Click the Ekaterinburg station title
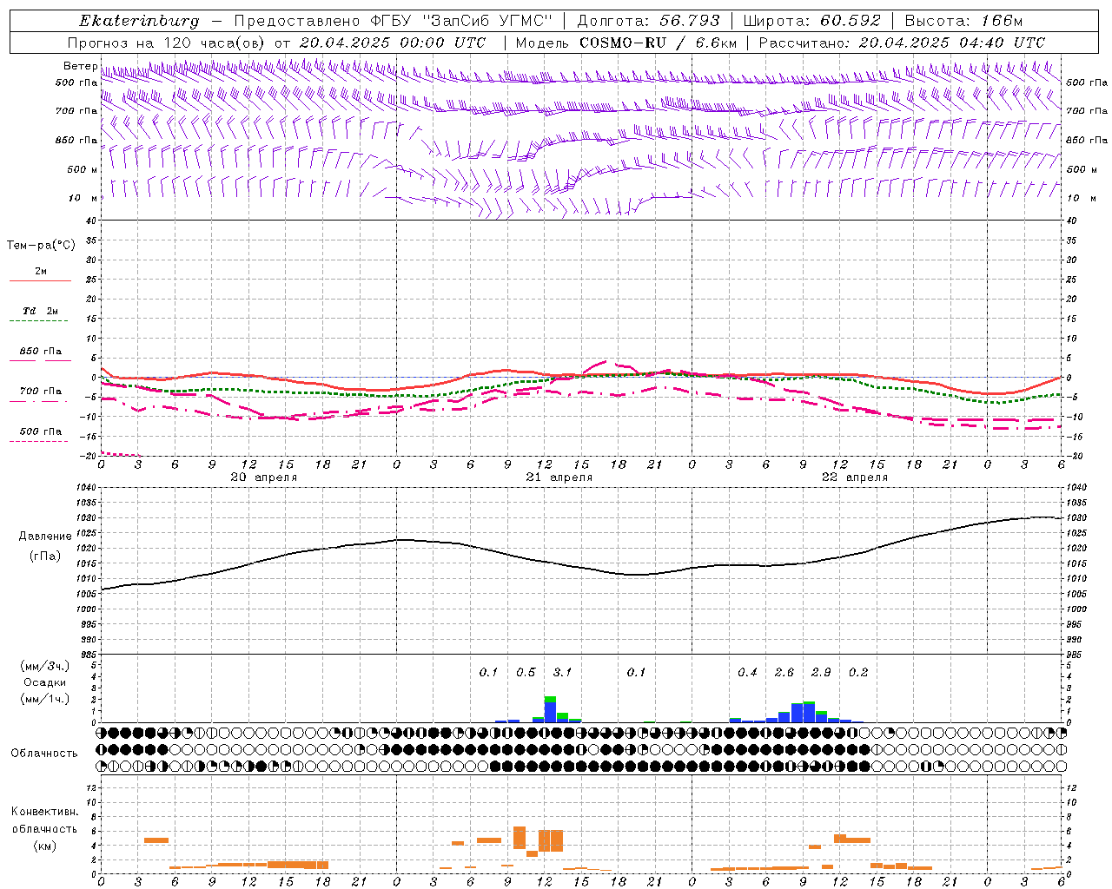This screenshot has height=889, width=1112. point(139,21)
